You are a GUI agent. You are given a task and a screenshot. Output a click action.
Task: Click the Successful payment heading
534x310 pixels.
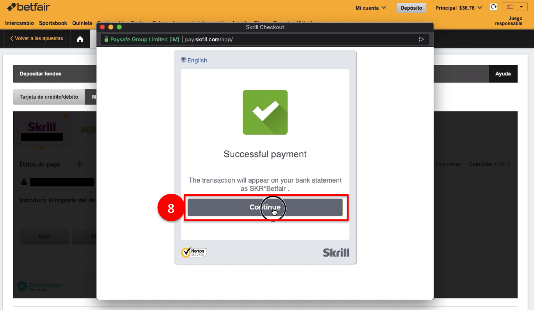(x=265, y=154)
